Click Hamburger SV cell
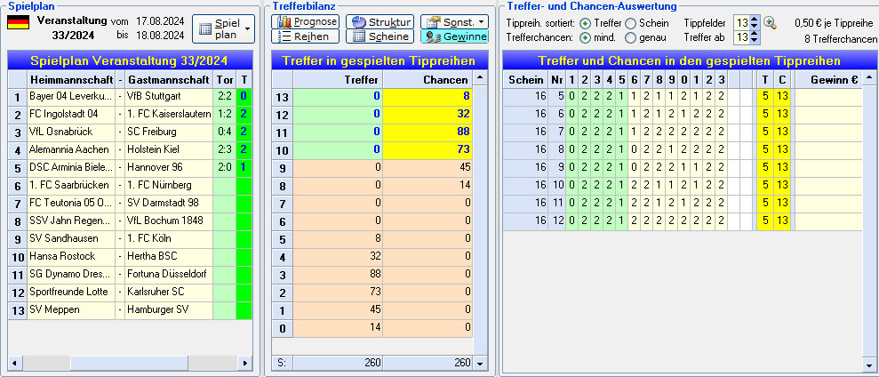 169,309
